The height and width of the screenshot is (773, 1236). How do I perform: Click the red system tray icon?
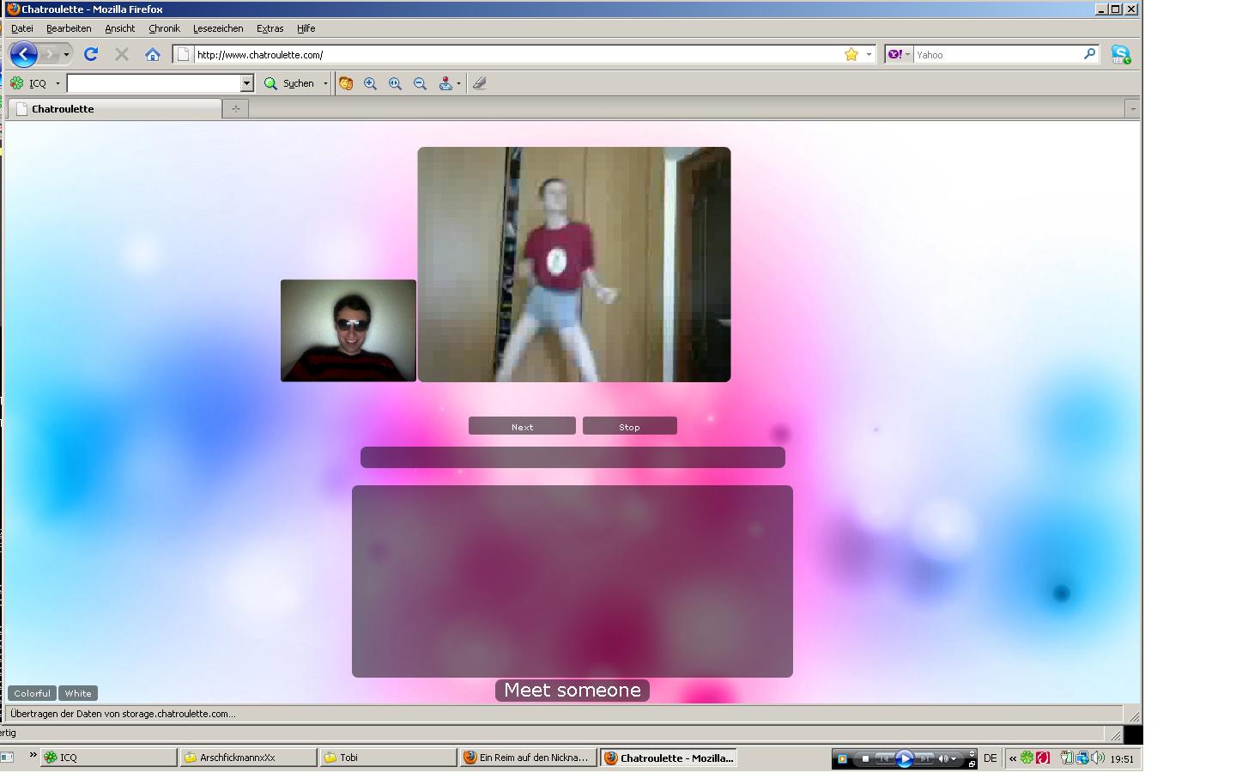pos(1042,758)
